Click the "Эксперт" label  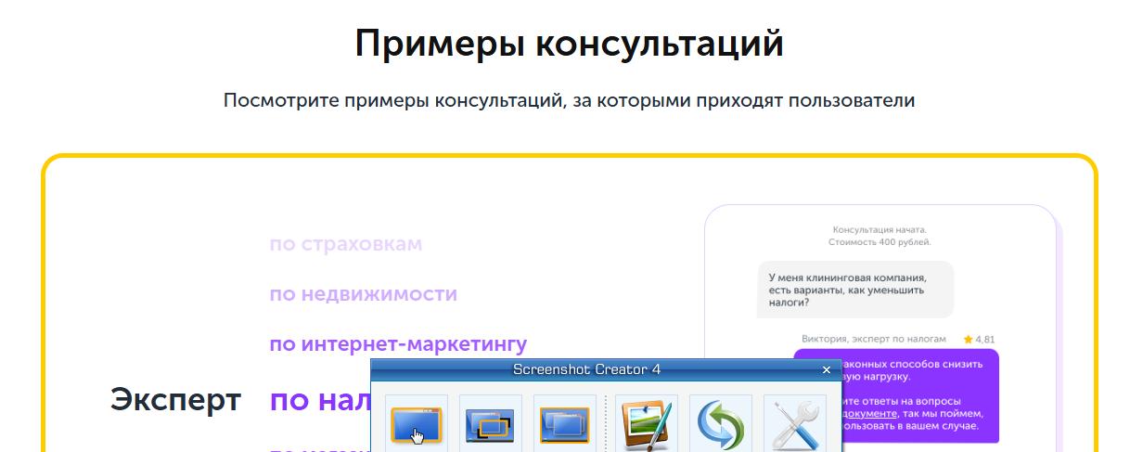[175, 400]
